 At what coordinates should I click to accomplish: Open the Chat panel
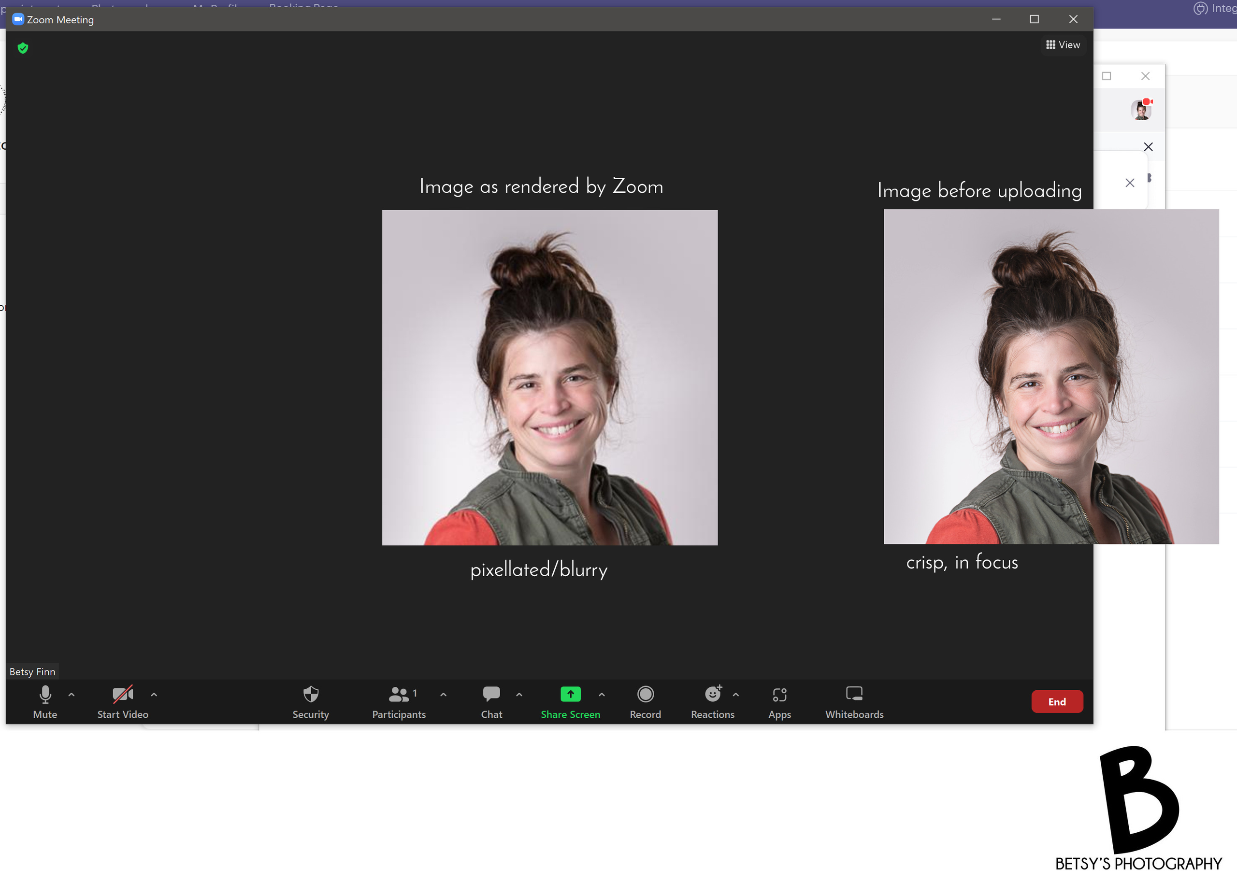pos(490,701)
